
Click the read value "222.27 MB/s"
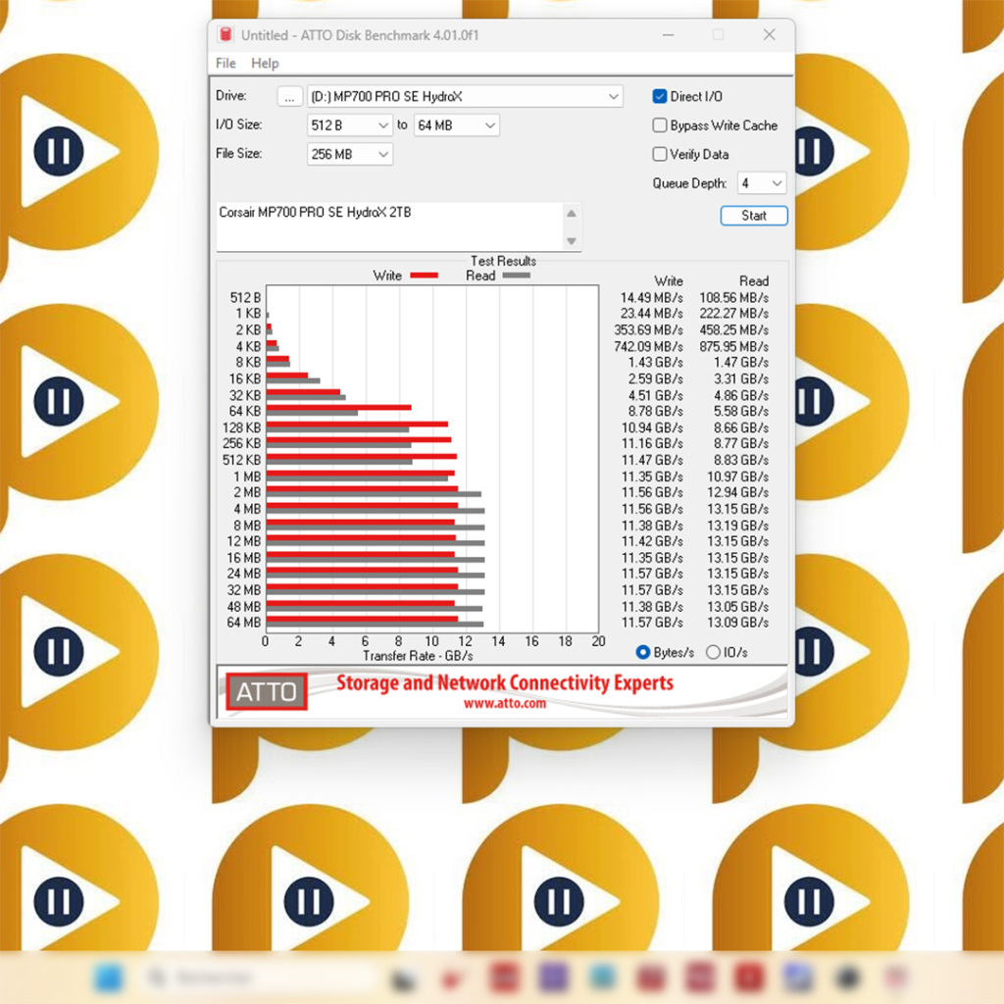(x=733, y=314)
